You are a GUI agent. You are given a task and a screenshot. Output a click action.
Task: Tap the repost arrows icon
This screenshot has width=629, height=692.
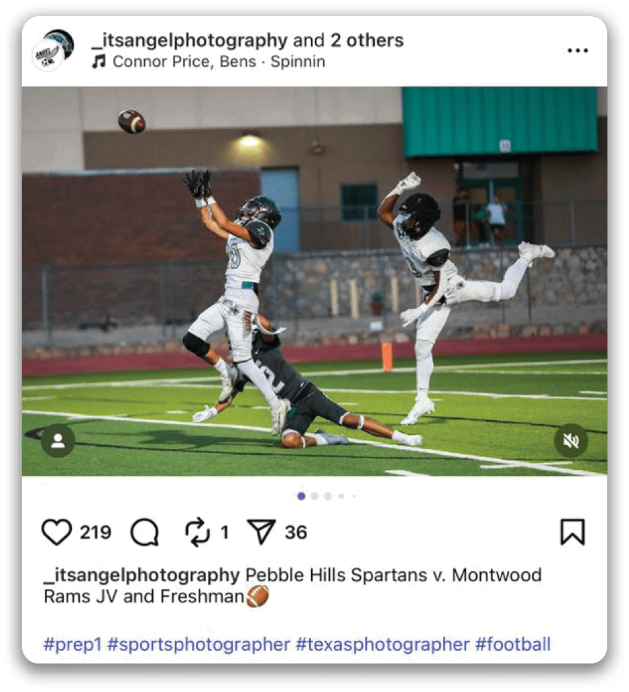[197, 532]
